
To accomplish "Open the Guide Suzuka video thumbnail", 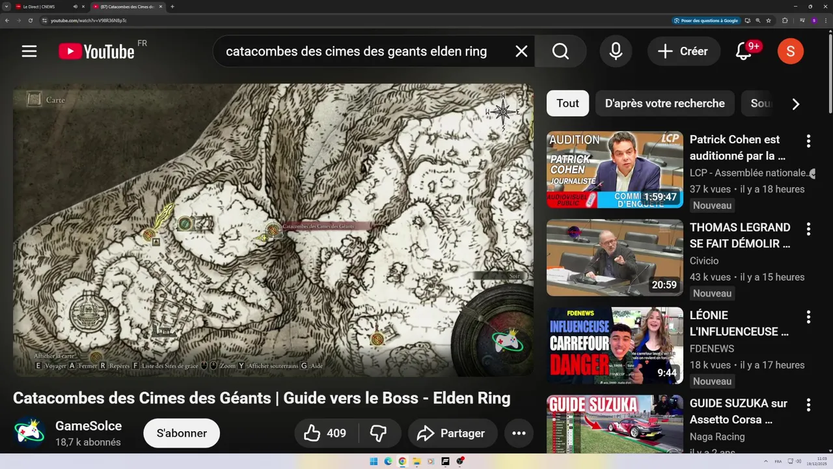I will click(615, 424).
